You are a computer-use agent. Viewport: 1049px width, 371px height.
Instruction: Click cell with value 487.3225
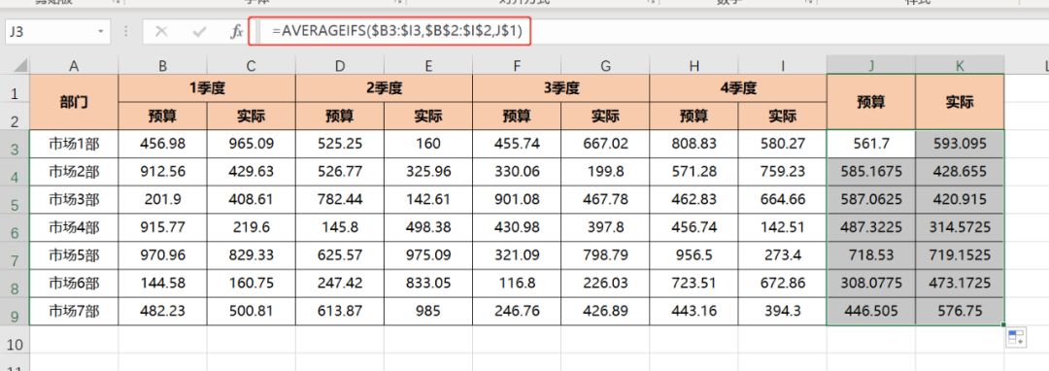pyautogui.click(x=871, y=227)
